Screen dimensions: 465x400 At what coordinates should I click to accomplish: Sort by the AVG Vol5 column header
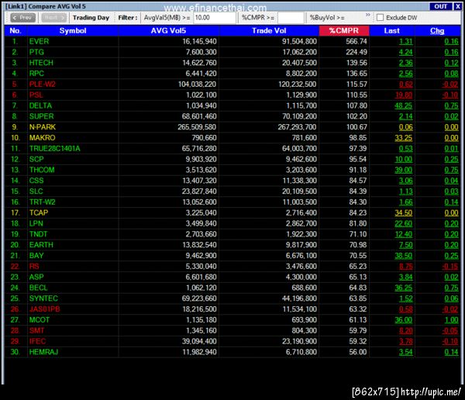coord(168,31)
